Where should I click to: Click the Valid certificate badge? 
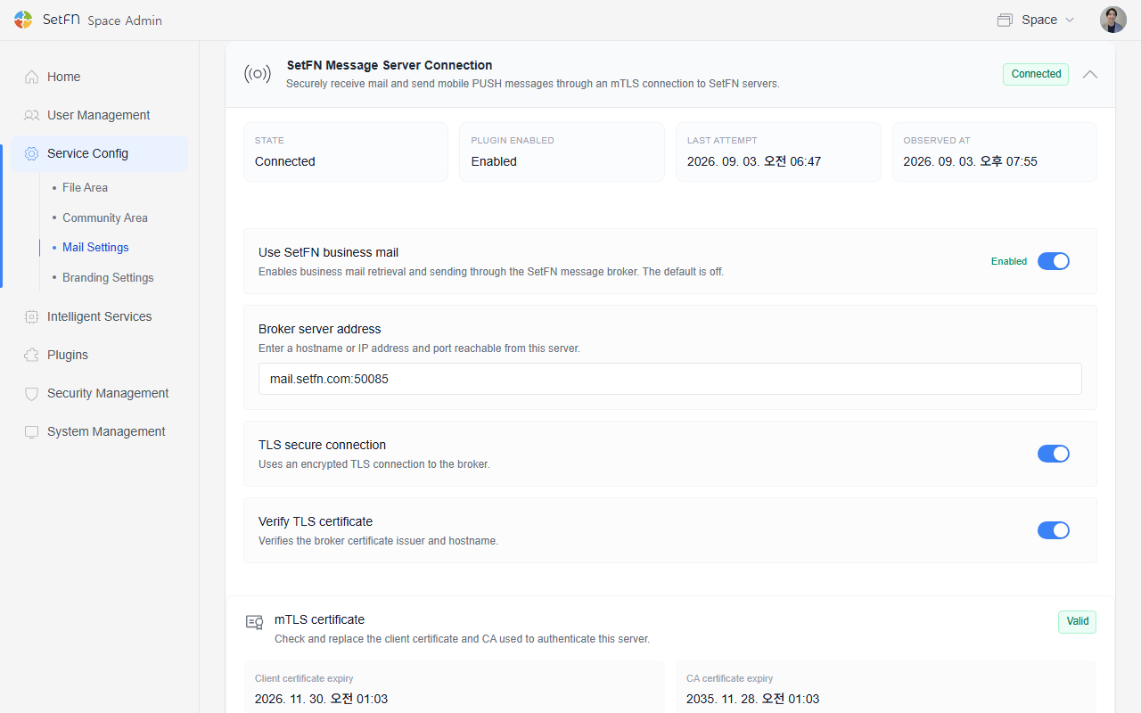[x=1077, y=621]
